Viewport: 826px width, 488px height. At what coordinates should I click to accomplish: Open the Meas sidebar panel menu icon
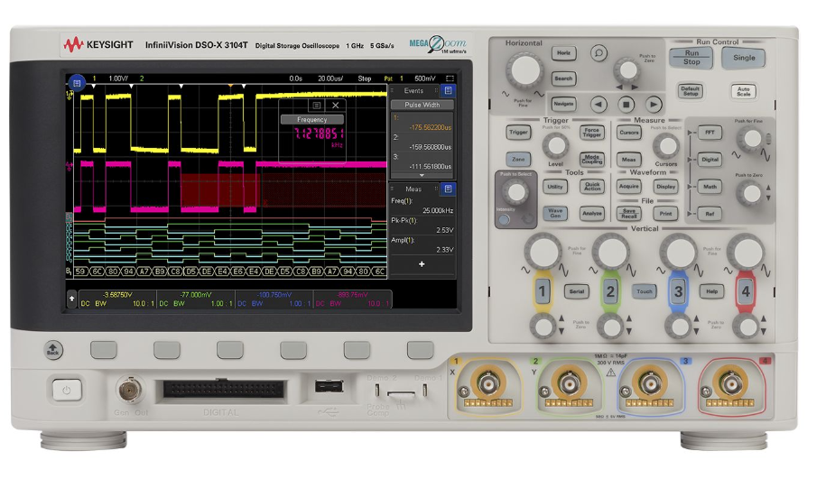(449, 189)
